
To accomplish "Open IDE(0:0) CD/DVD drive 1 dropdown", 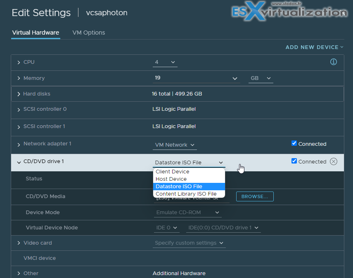I will (223, 228).
